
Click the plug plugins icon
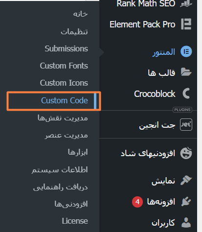(186, 202)
